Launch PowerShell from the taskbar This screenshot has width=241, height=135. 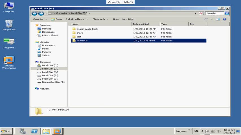(34, 131)
